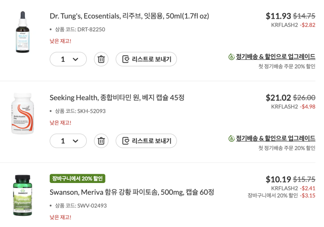Expand quantity selector for Seeking Health multivitamin
The image size is (324, 227).
[x=68, y=141]
